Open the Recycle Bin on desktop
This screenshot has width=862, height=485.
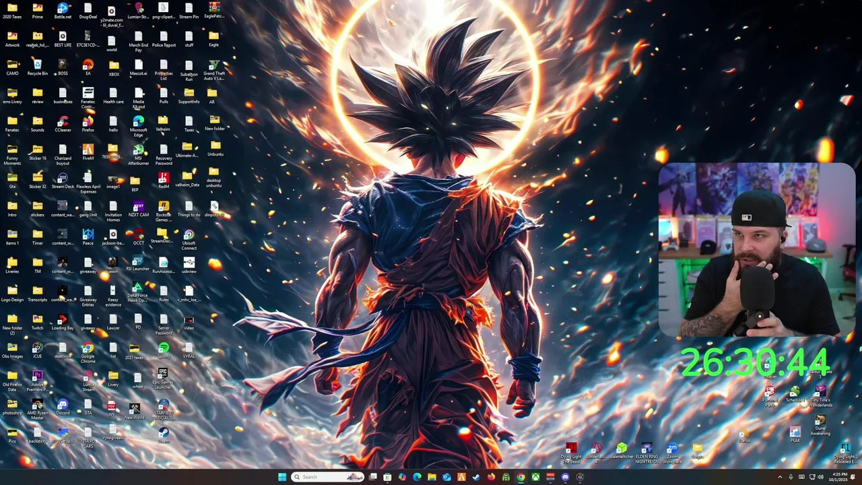point(38,67)
